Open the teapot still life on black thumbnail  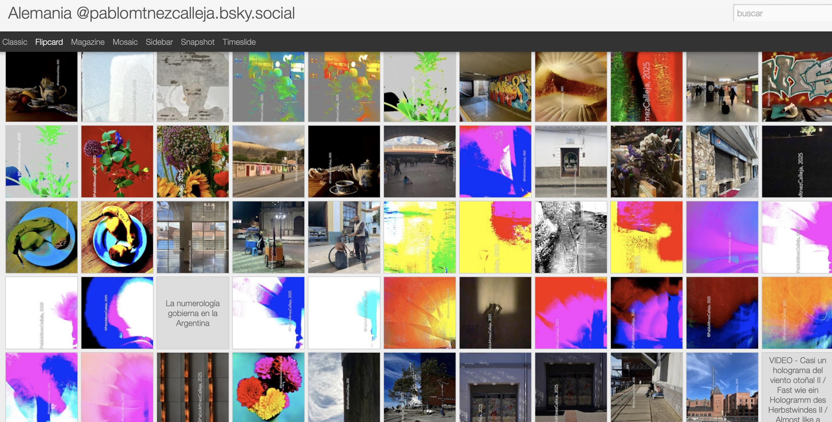[x=41, y=87]
